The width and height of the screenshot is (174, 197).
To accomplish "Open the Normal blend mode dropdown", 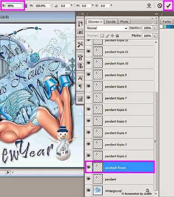I will pyautogui.click(x=107, y=28).
